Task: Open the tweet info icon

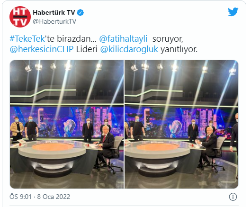Action: 233,197
